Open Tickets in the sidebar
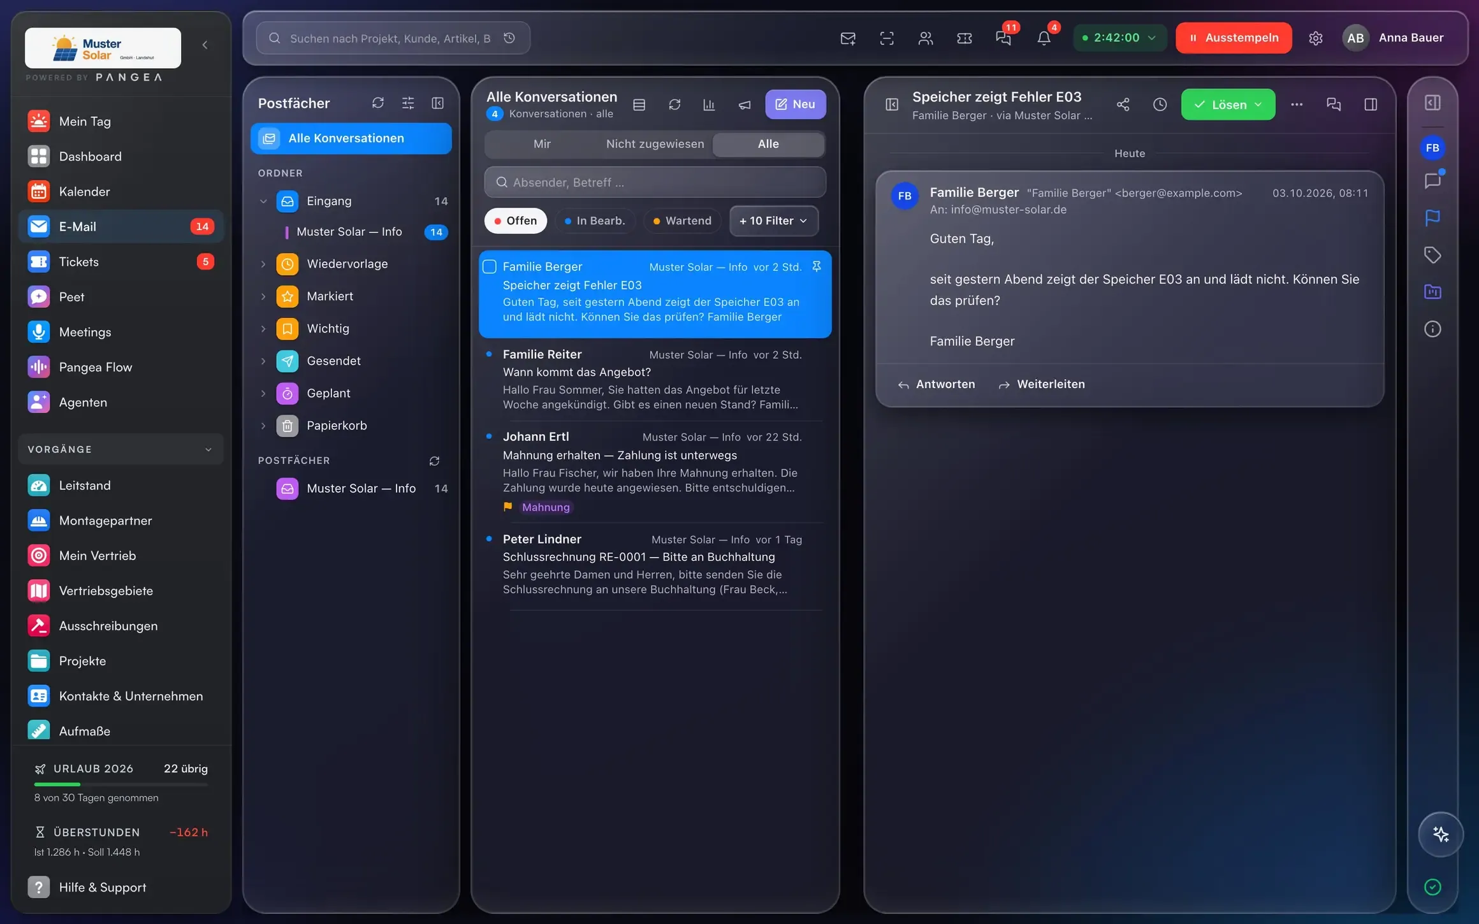This screenshot has height=924, width=1479. coord(121,262)
